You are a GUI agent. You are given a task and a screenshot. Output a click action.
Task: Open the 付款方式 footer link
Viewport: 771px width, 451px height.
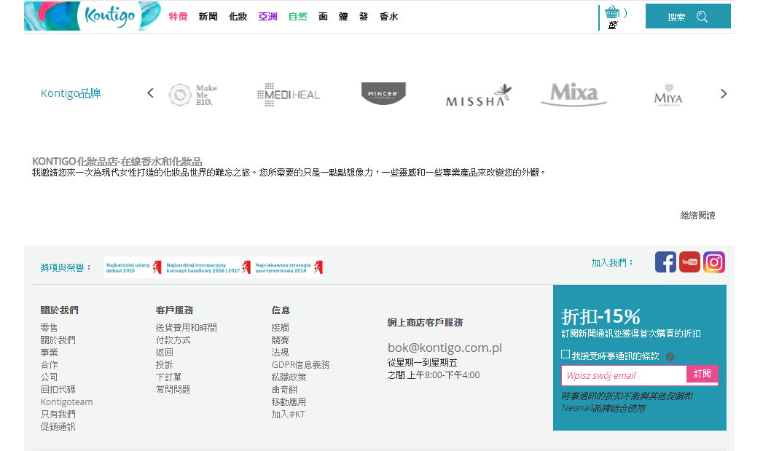(x=173, y=340)
